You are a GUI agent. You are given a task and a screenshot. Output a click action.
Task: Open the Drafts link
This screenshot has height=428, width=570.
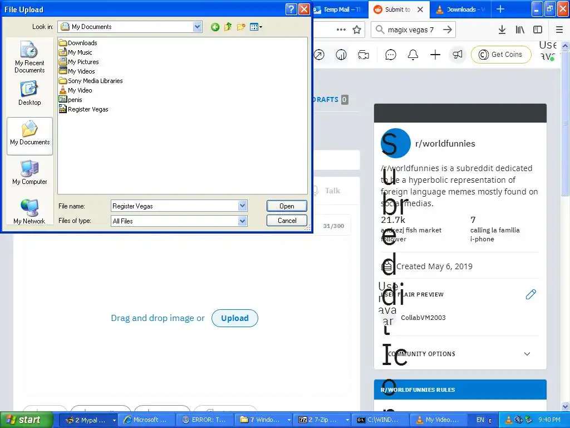pyautogui.click(x=330, y=99)
